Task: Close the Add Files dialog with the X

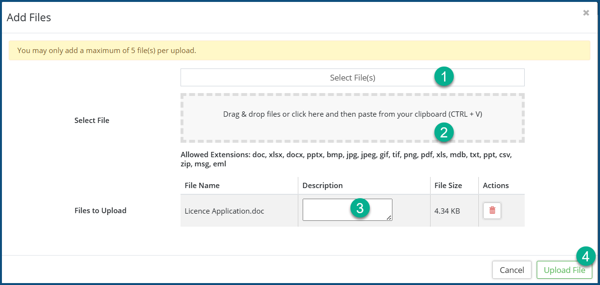Action: click(586, 13)
